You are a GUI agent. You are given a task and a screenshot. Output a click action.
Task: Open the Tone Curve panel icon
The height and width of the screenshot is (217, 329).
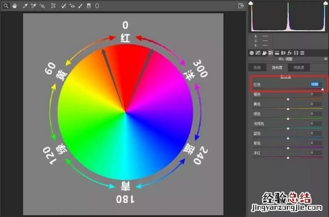(x=258, y=52)
